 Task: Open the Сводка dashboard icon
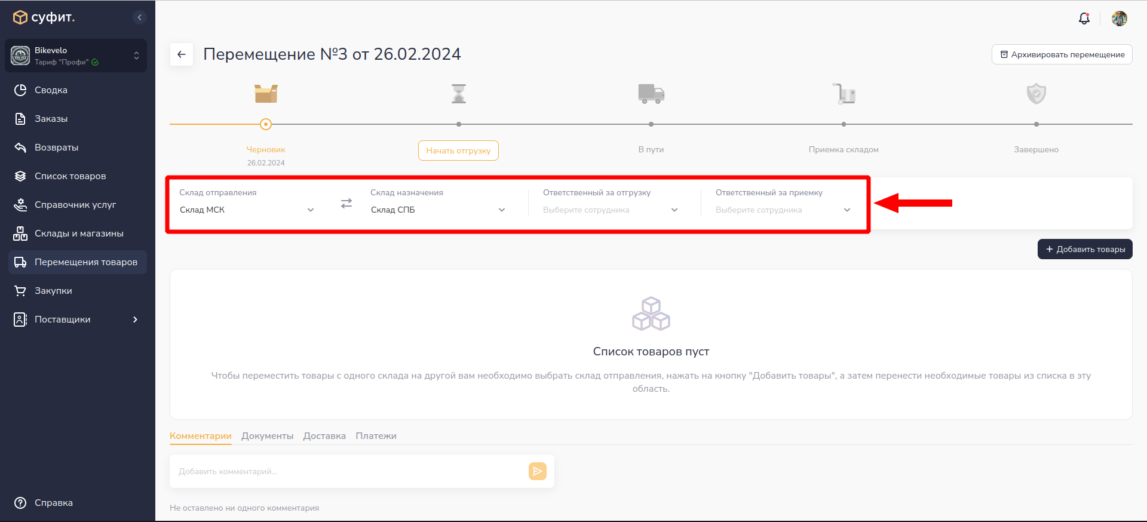point(20,90)
